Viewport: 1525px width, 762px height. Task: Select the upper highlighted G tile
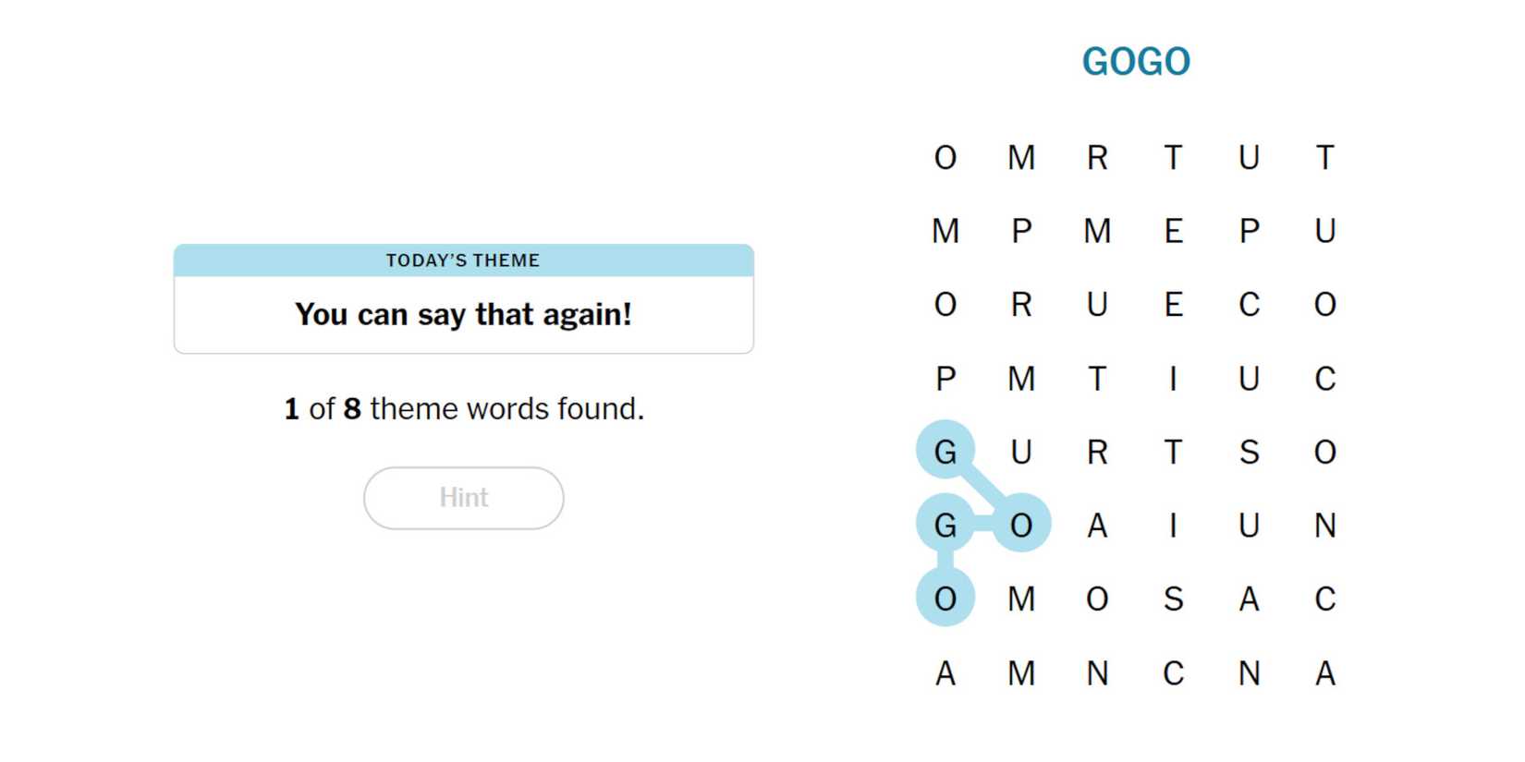pyautogui.click(x=945, y=452)
